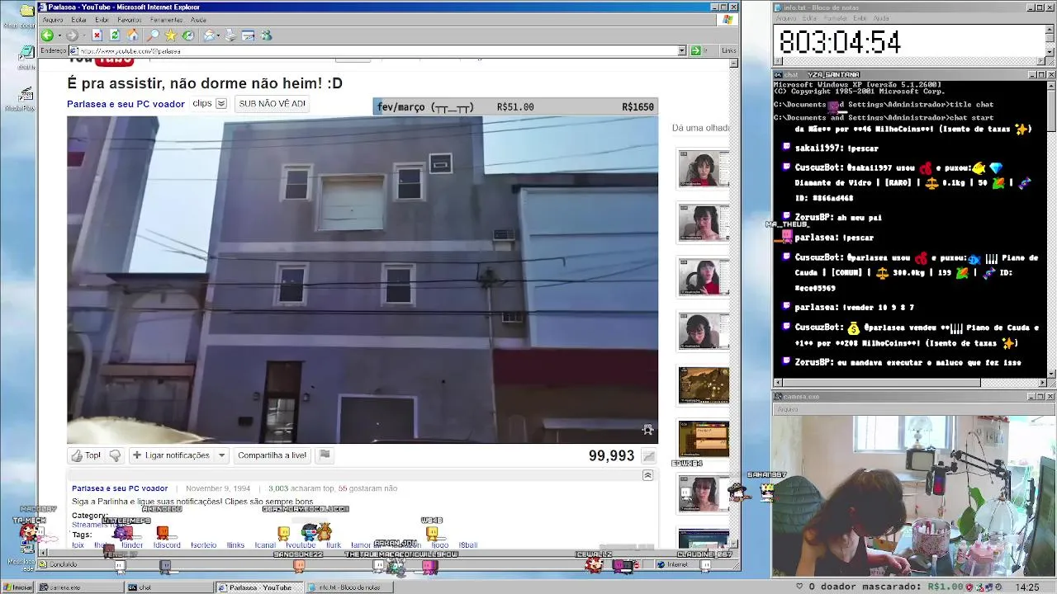Collapse the video description panel chevron

coord(647,475)
